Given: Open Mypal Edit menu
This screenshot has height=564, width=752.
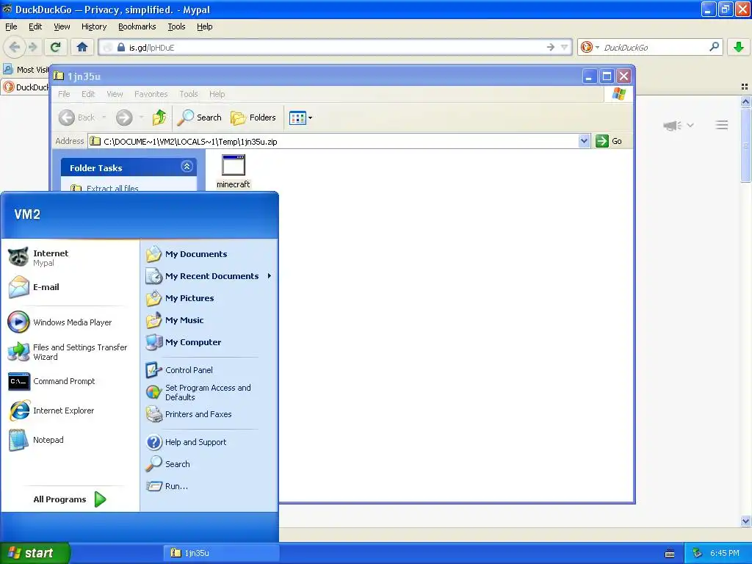Looking at the screenshot, I should point(35,26).
